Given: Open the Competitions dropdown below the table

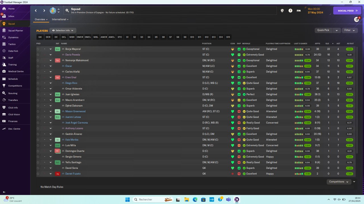Looking at the screenshot, I should (338, 182).
